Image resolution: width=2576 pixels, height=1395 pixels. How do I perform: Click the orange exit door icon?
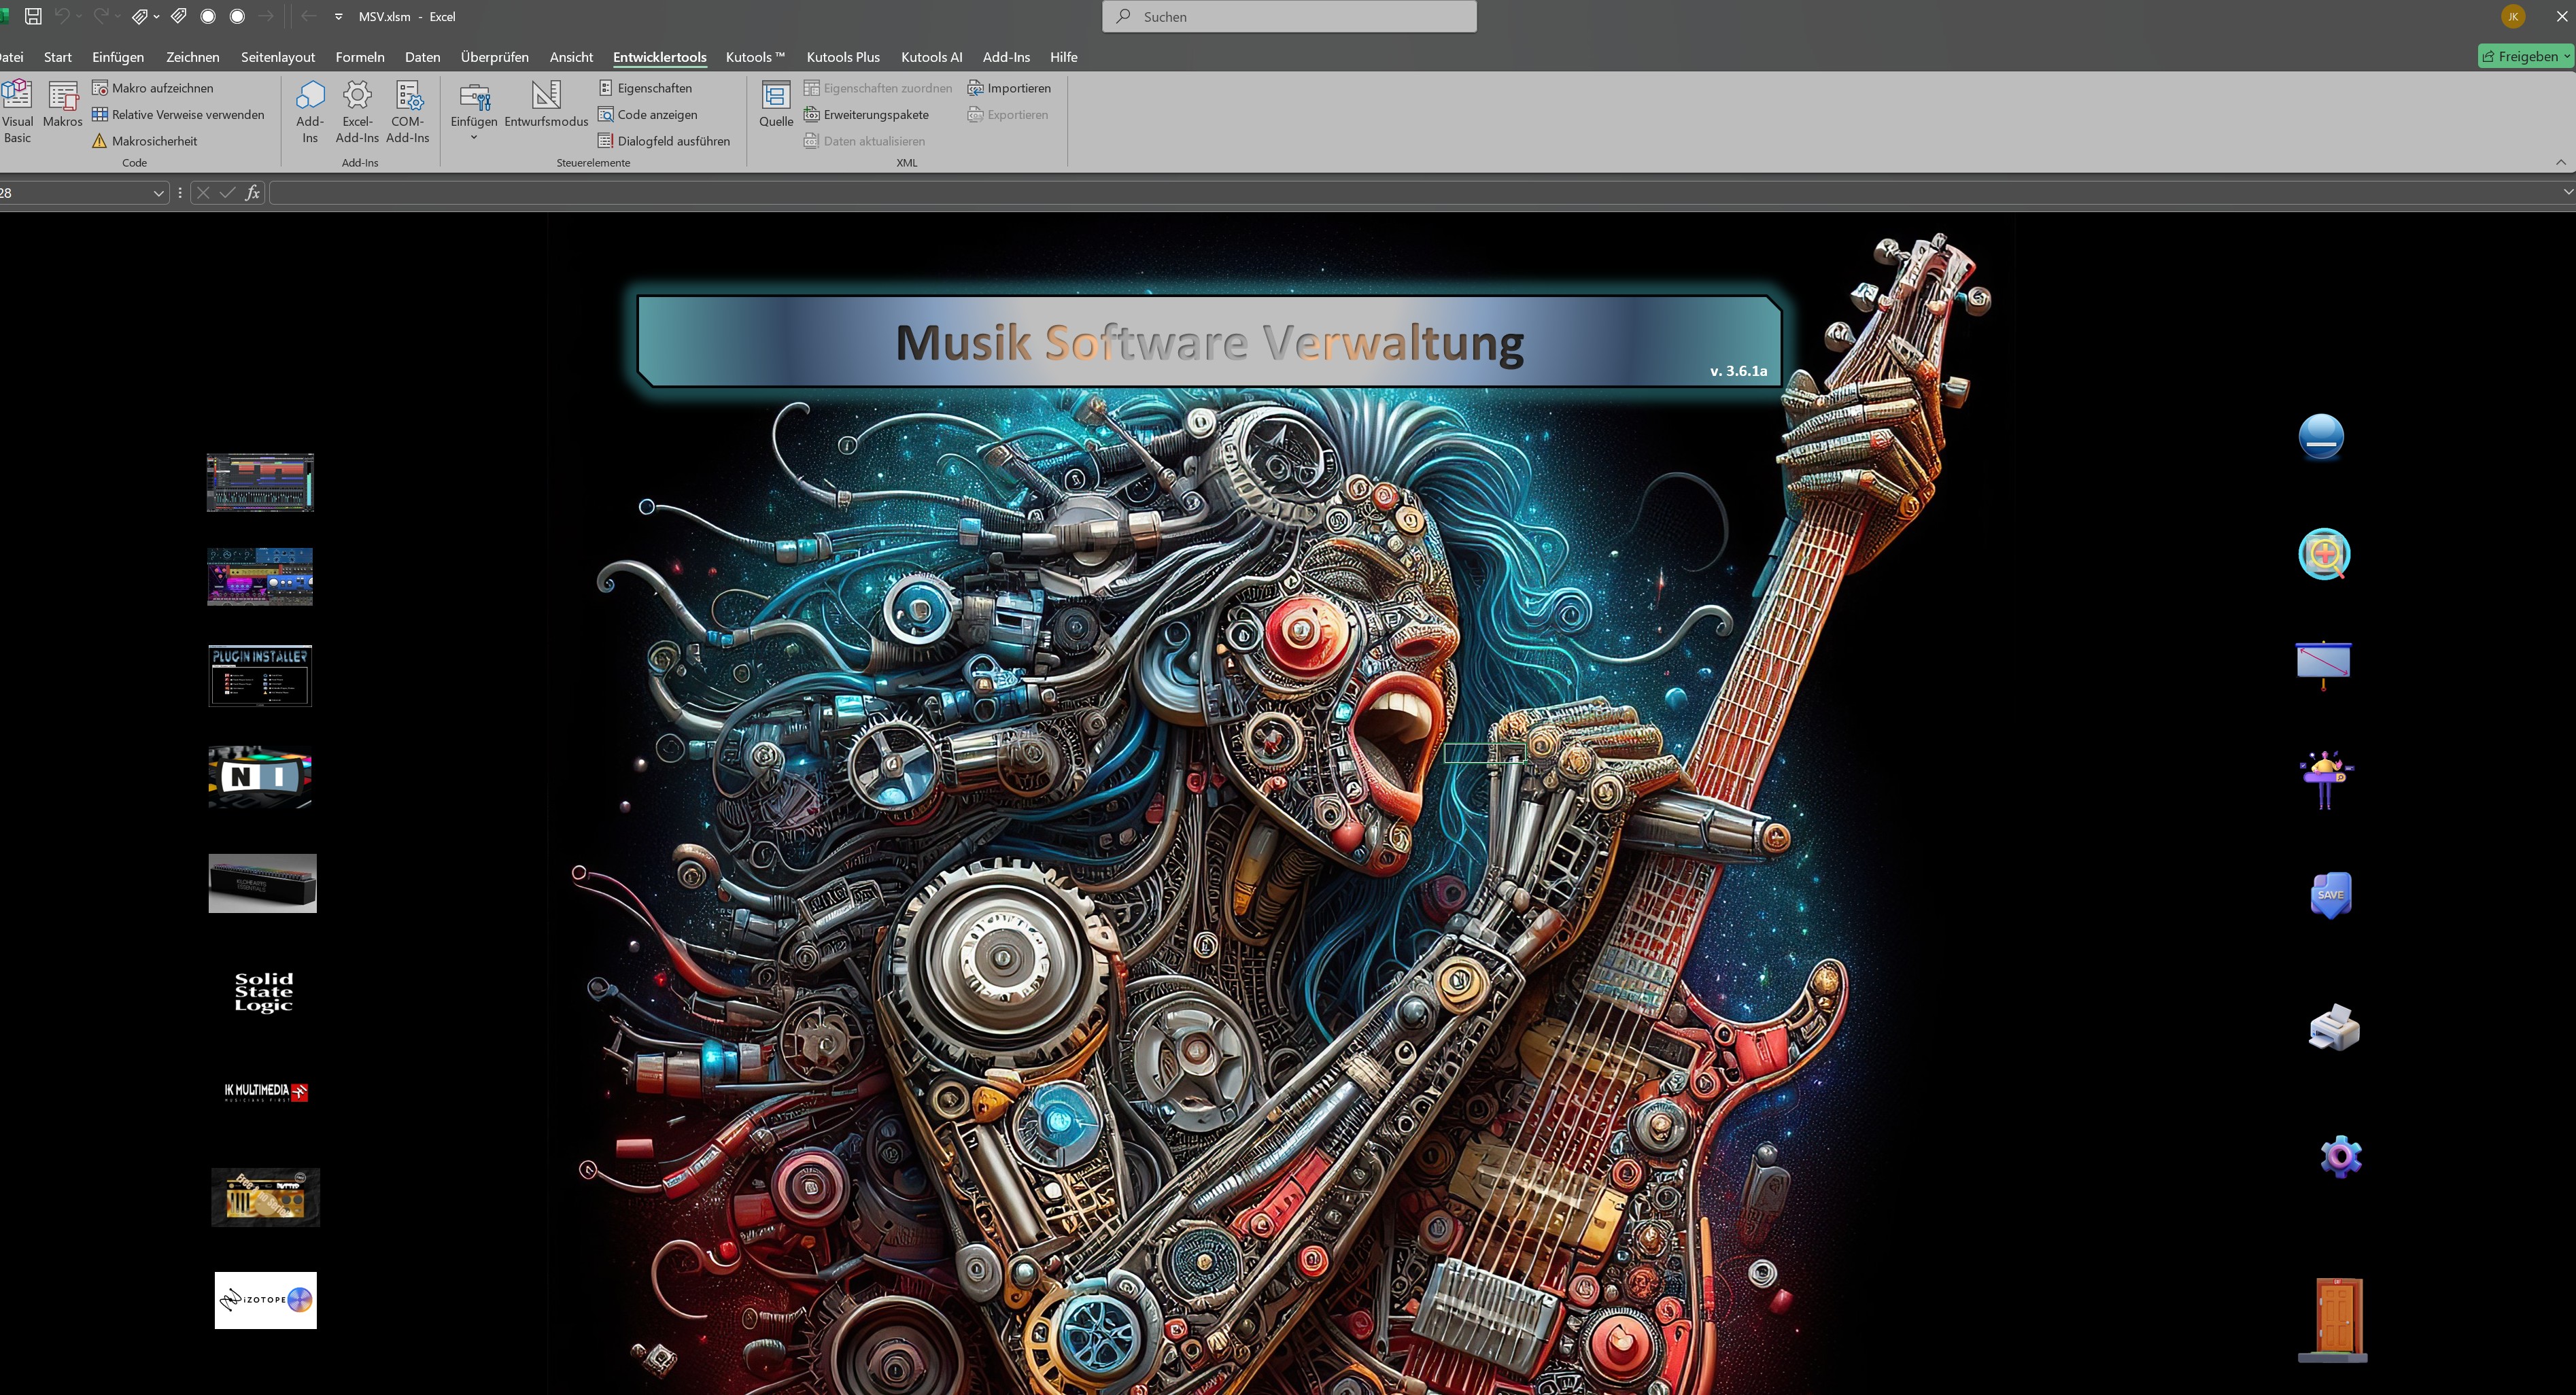click(2333, 1319)
